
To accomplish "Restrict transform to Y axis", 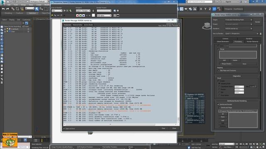I will point(205,9).
